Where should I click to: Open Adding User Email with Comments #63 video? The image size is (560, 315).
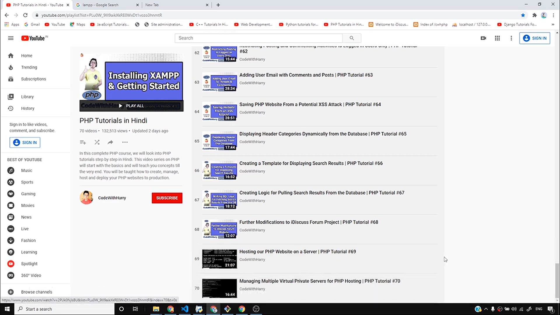(x=306, y=75)
